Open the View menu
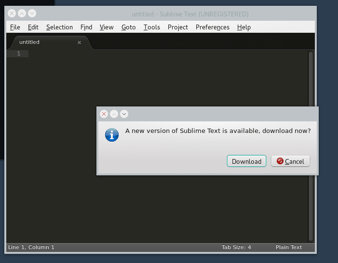Image resolution: width=338 pixels, height=263 pixels. 107,27
